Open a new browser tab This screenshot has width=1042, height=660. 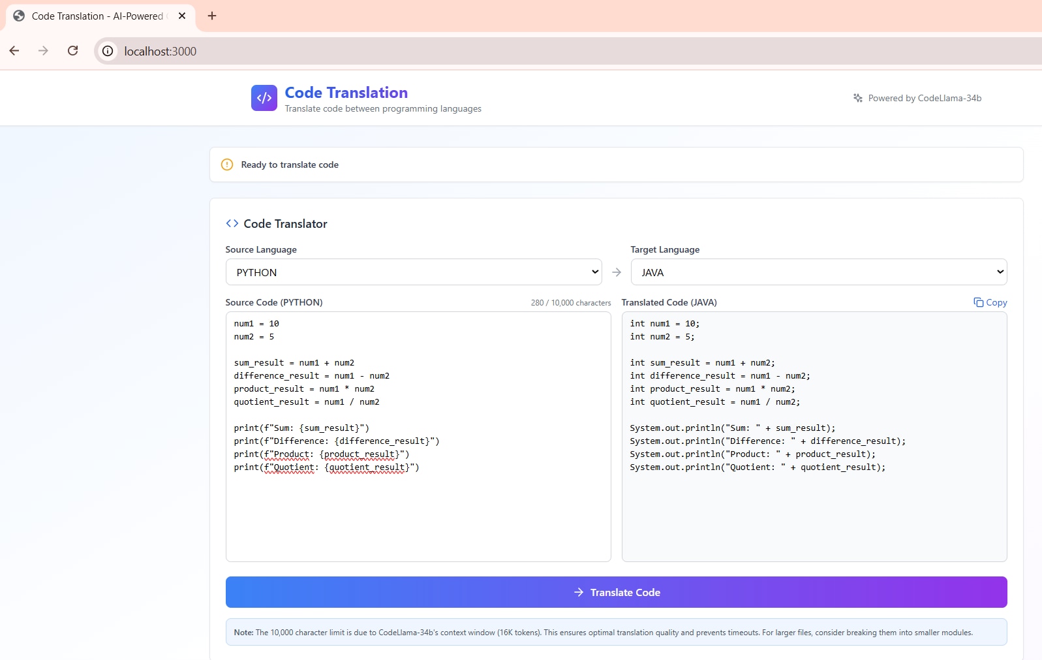tap(212, 16)
